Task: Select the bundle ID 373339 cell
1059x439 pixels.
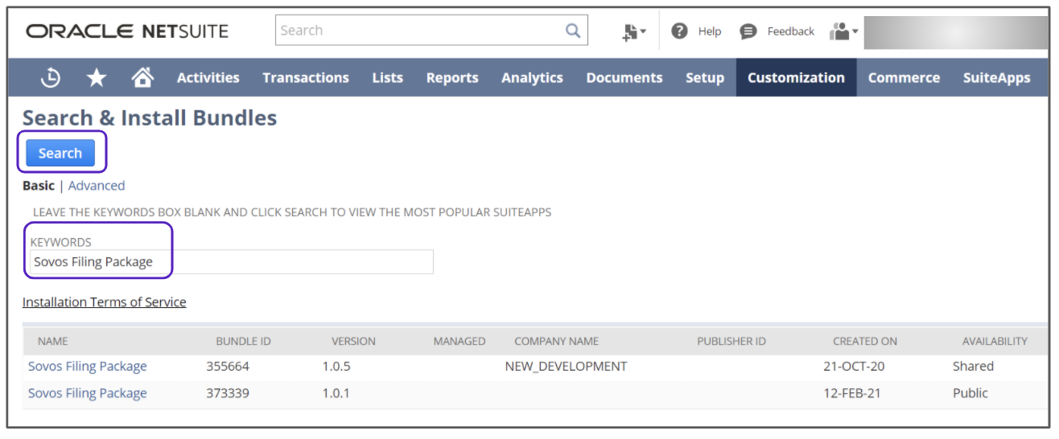Action: point(228,393)
